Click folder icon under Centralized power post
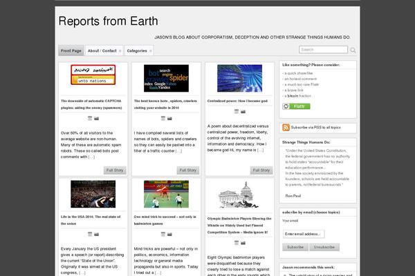This screenshot has height=276, width=415. (243, 112)
